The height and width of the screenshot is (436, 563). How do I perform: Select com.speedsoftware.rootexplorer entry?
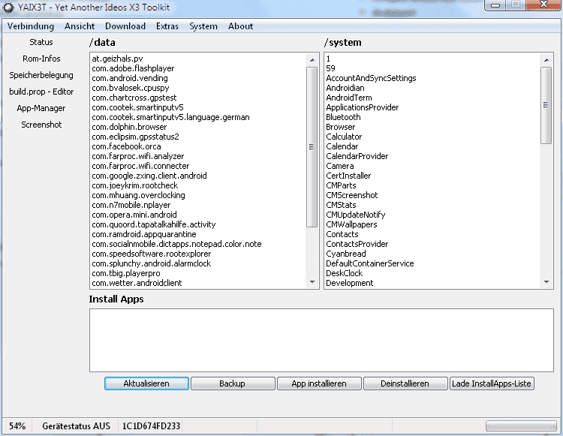(x=152, y=254)
